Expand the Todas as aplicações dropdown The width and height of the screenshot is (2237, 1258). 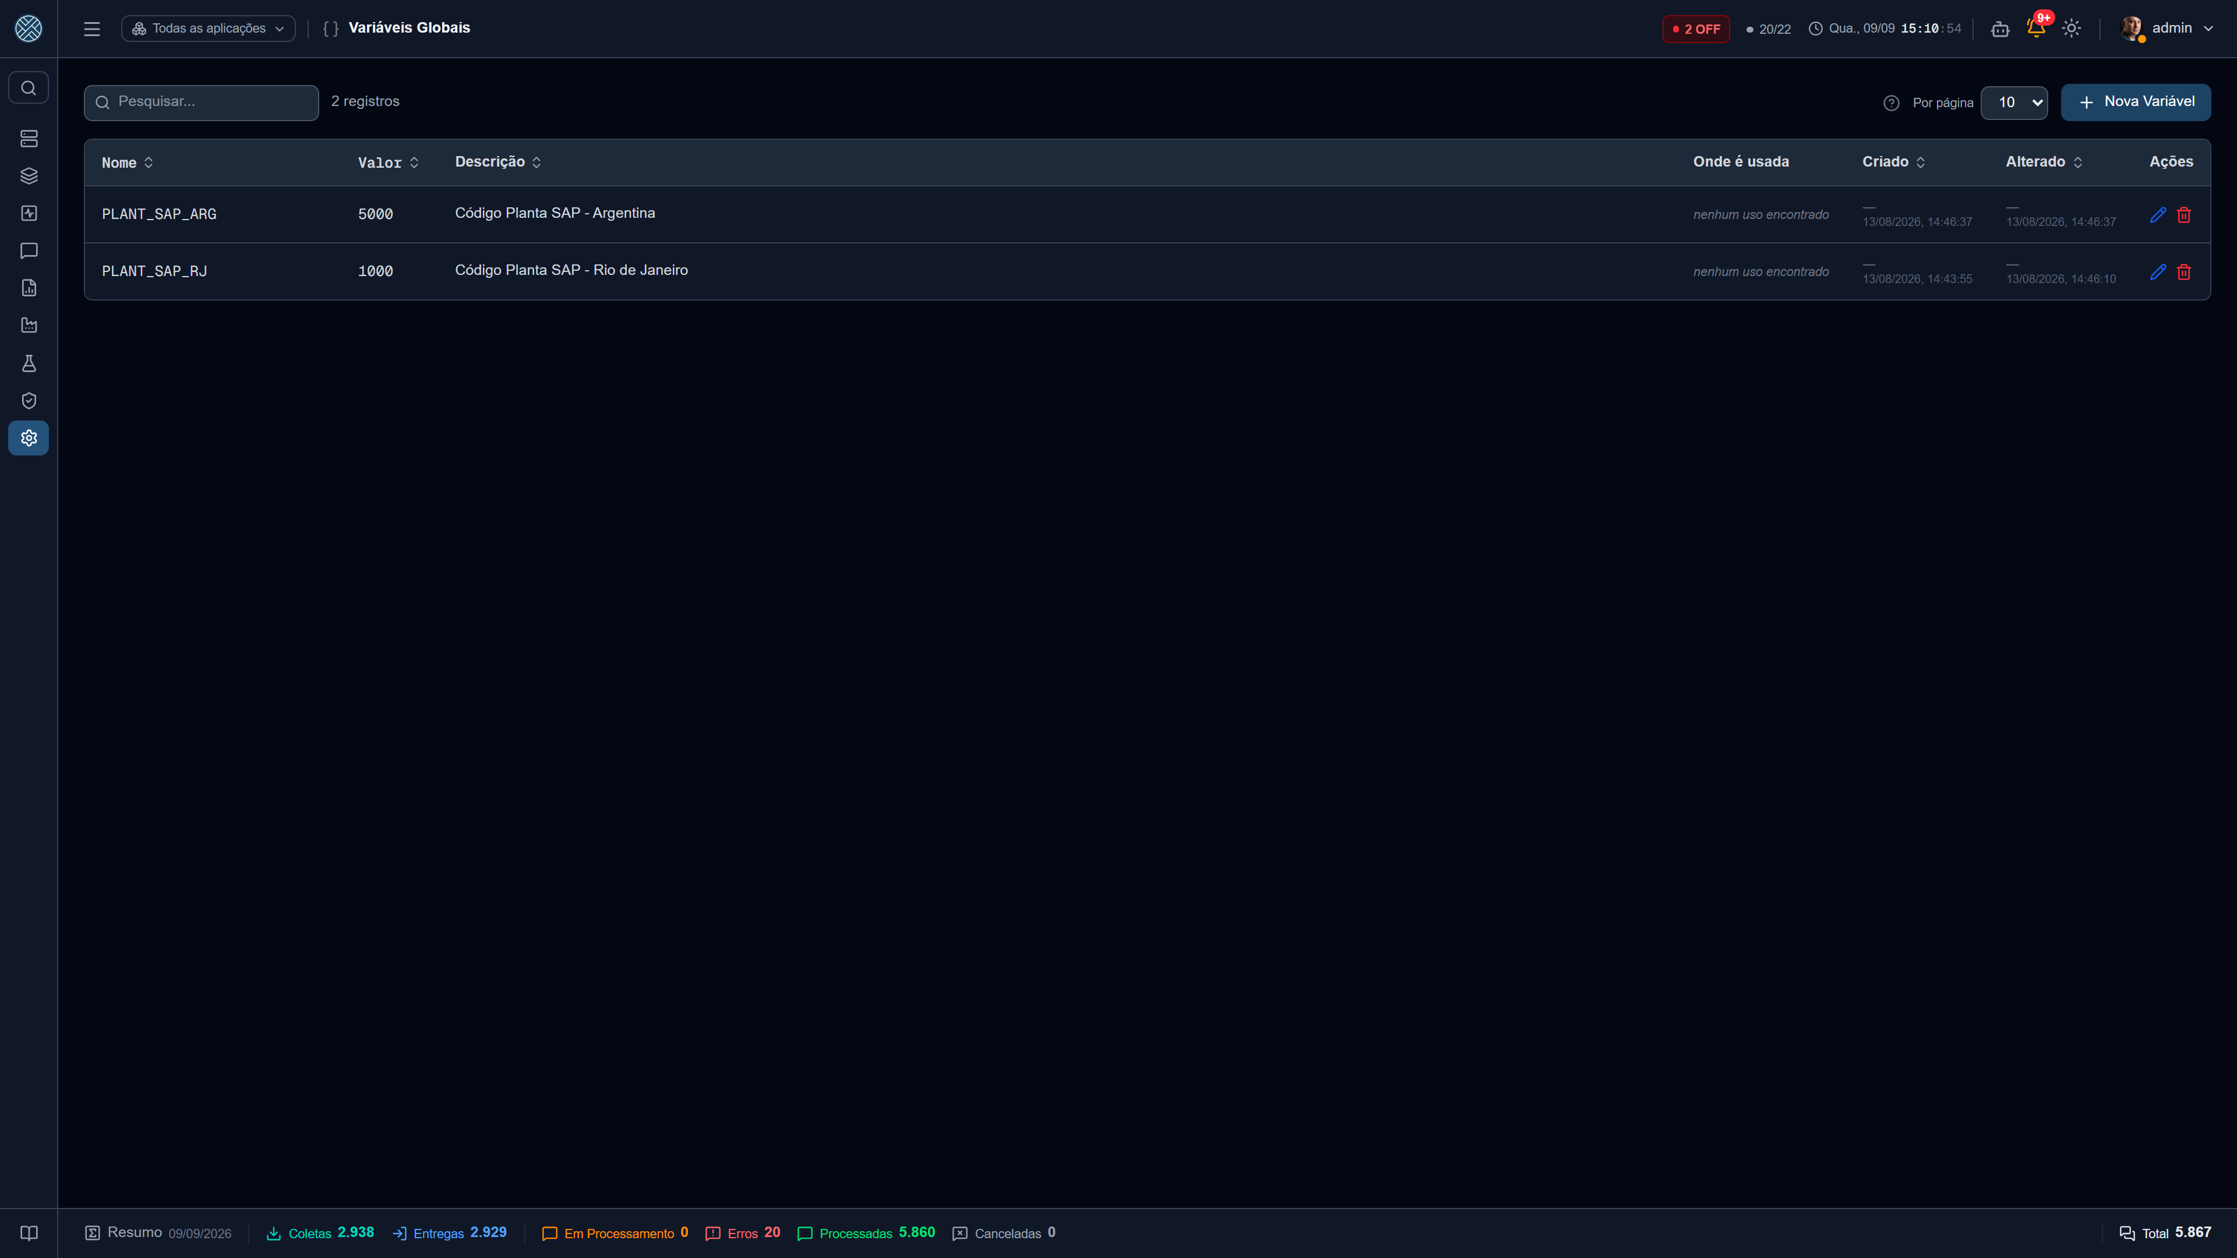click(209, 29)
